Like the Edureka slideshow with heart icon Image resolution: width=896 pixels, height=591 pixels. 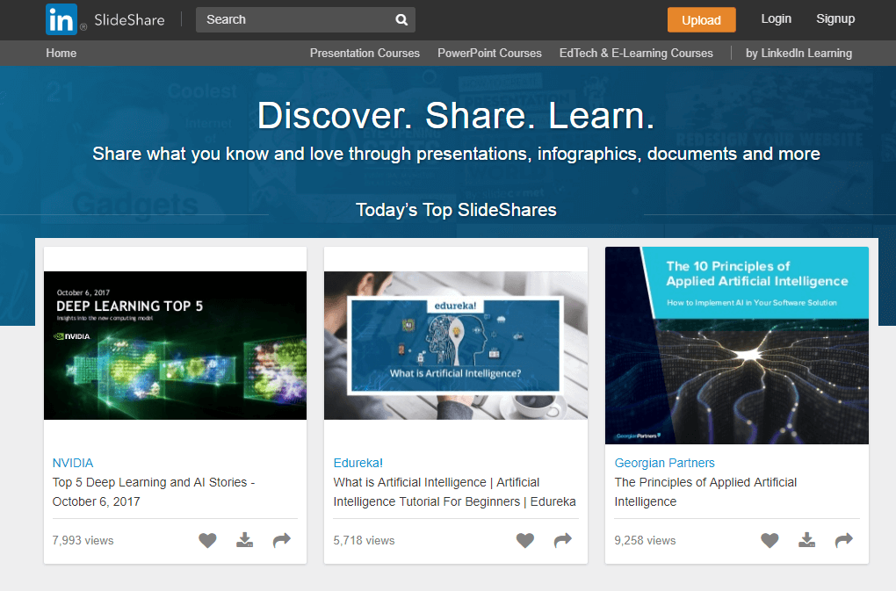[525, 540]
